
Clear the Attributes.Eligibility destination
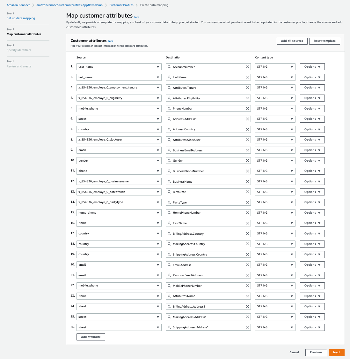[x=247, y=98]
